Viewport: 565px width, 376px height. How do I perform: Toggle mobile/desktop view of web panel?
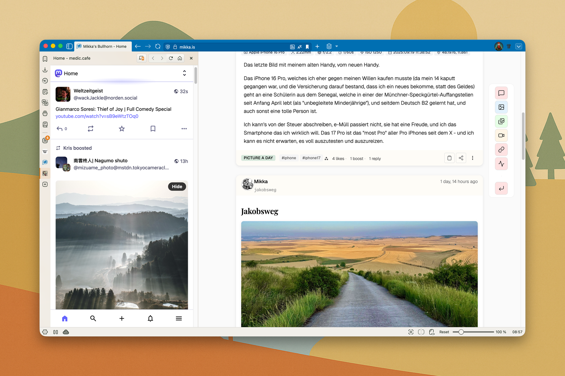pos(142,58)
